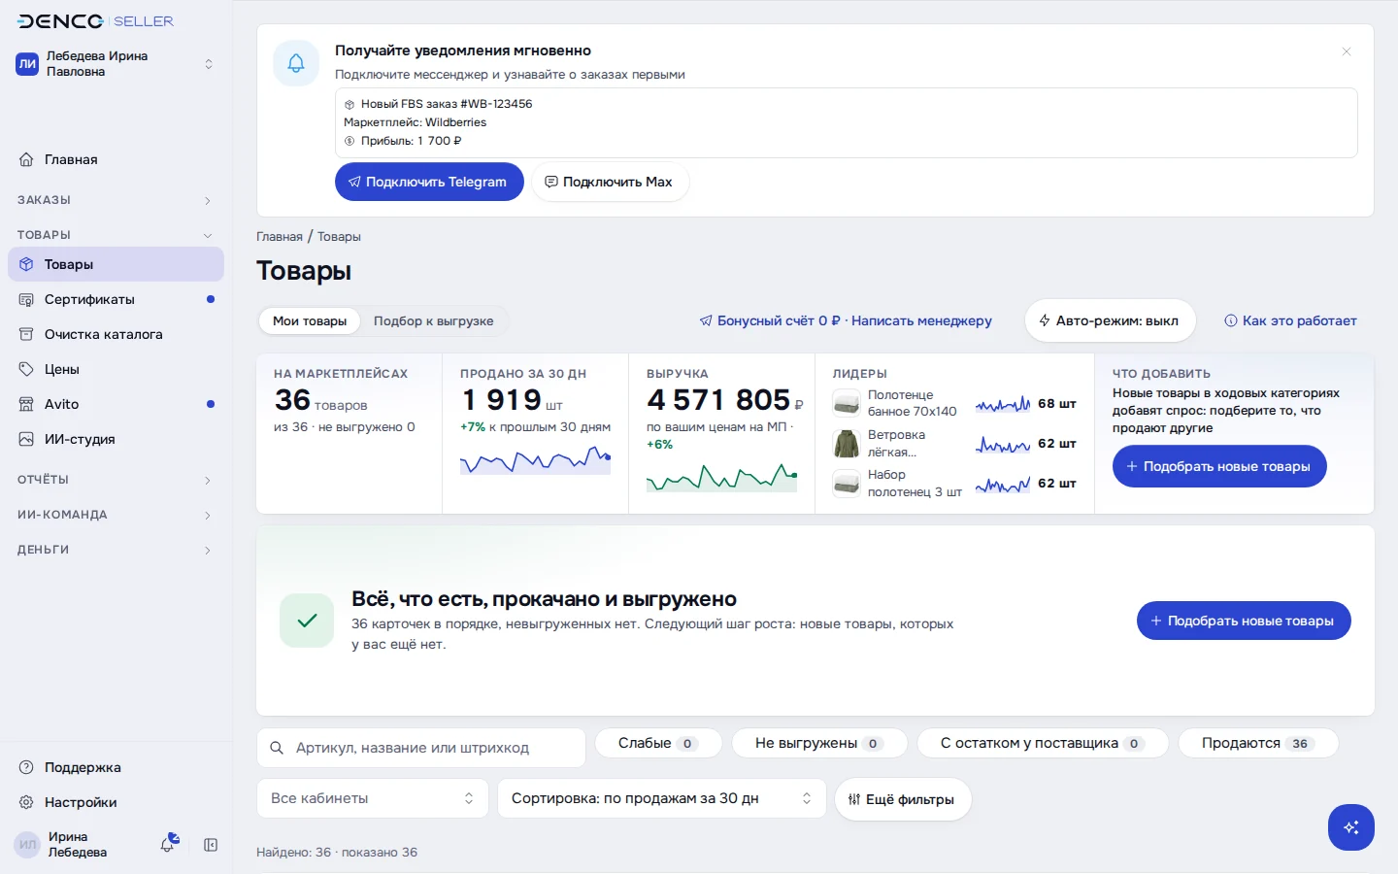Click the DENCO Seller logo
Screen dimensions: 1398x874
95,21
